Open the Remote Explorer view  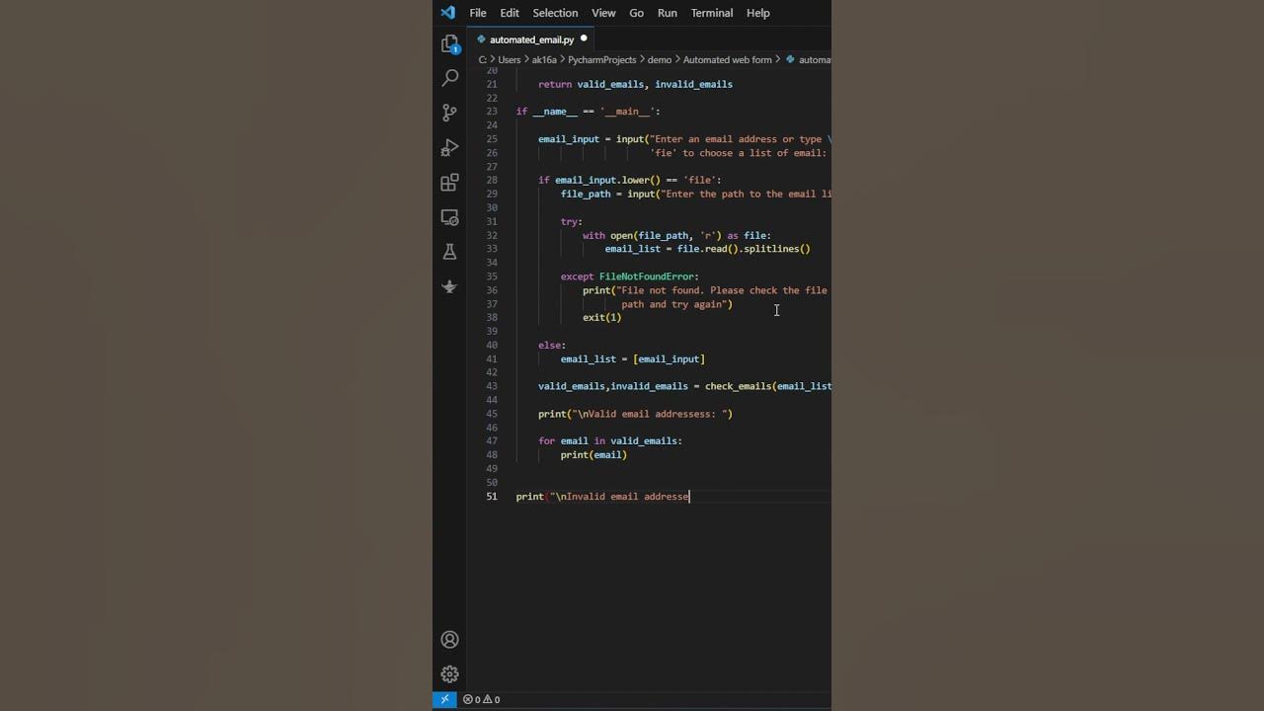(x=449, y=217)
